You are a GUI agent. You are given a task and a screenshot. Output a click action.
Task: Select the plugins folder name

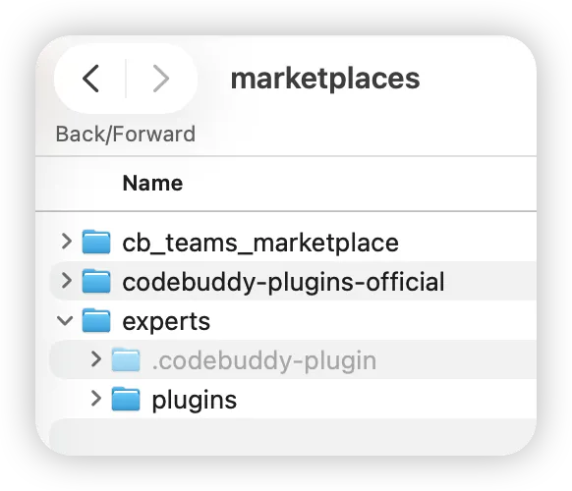tap(195, 401)
